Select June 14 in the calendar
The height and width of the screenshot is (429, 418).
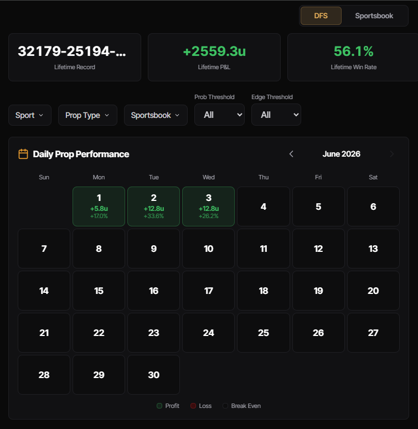point(44,291)
